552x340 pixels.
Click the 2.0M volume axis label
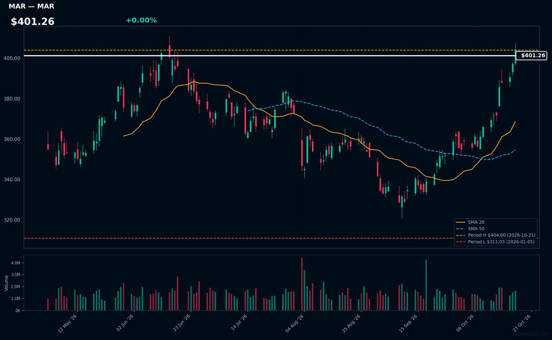click(x=15, y=287)
